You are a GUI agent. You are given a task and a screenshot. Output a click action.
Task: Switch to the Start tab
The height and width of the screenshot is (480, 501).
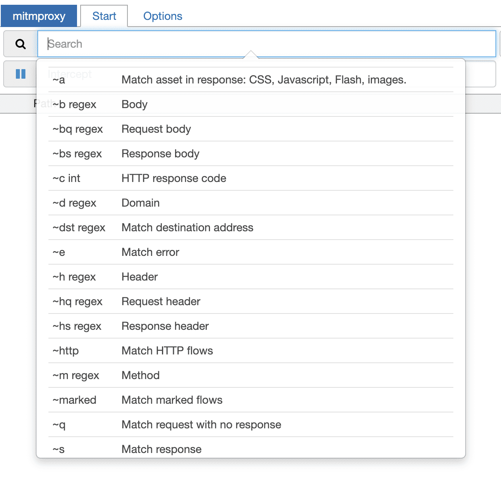tap(104, 16)
